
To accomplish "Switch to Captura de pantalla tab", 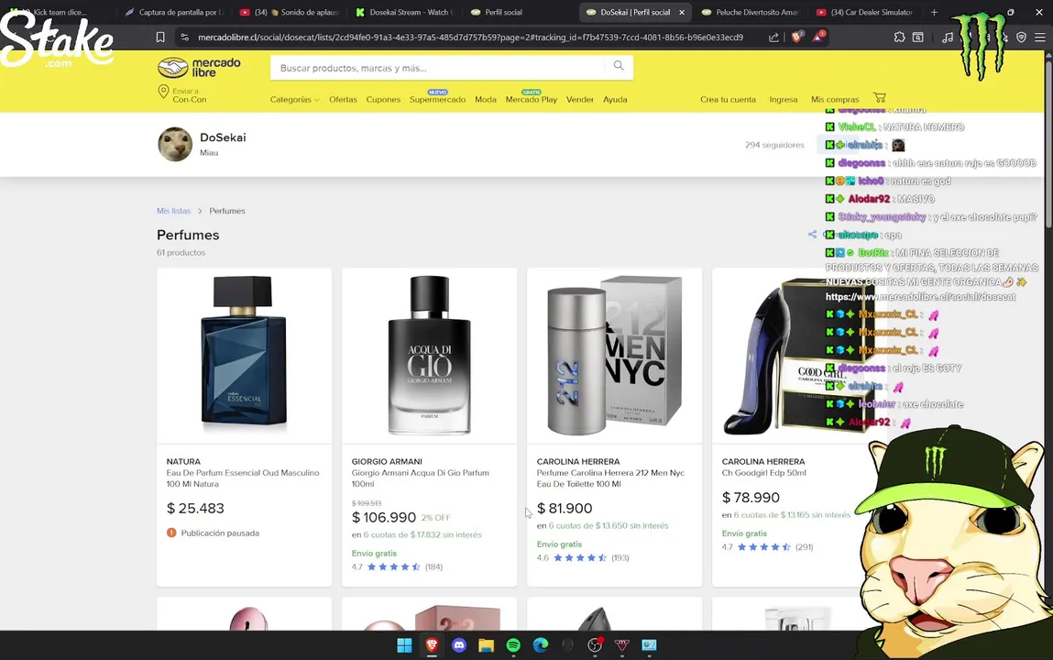I will pos(175,12).
